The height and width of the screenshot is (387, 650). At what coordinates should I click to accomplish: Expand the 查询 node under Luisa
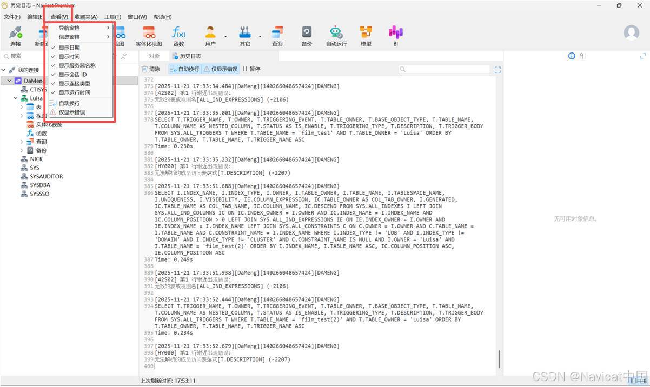[x=22, y=142]
